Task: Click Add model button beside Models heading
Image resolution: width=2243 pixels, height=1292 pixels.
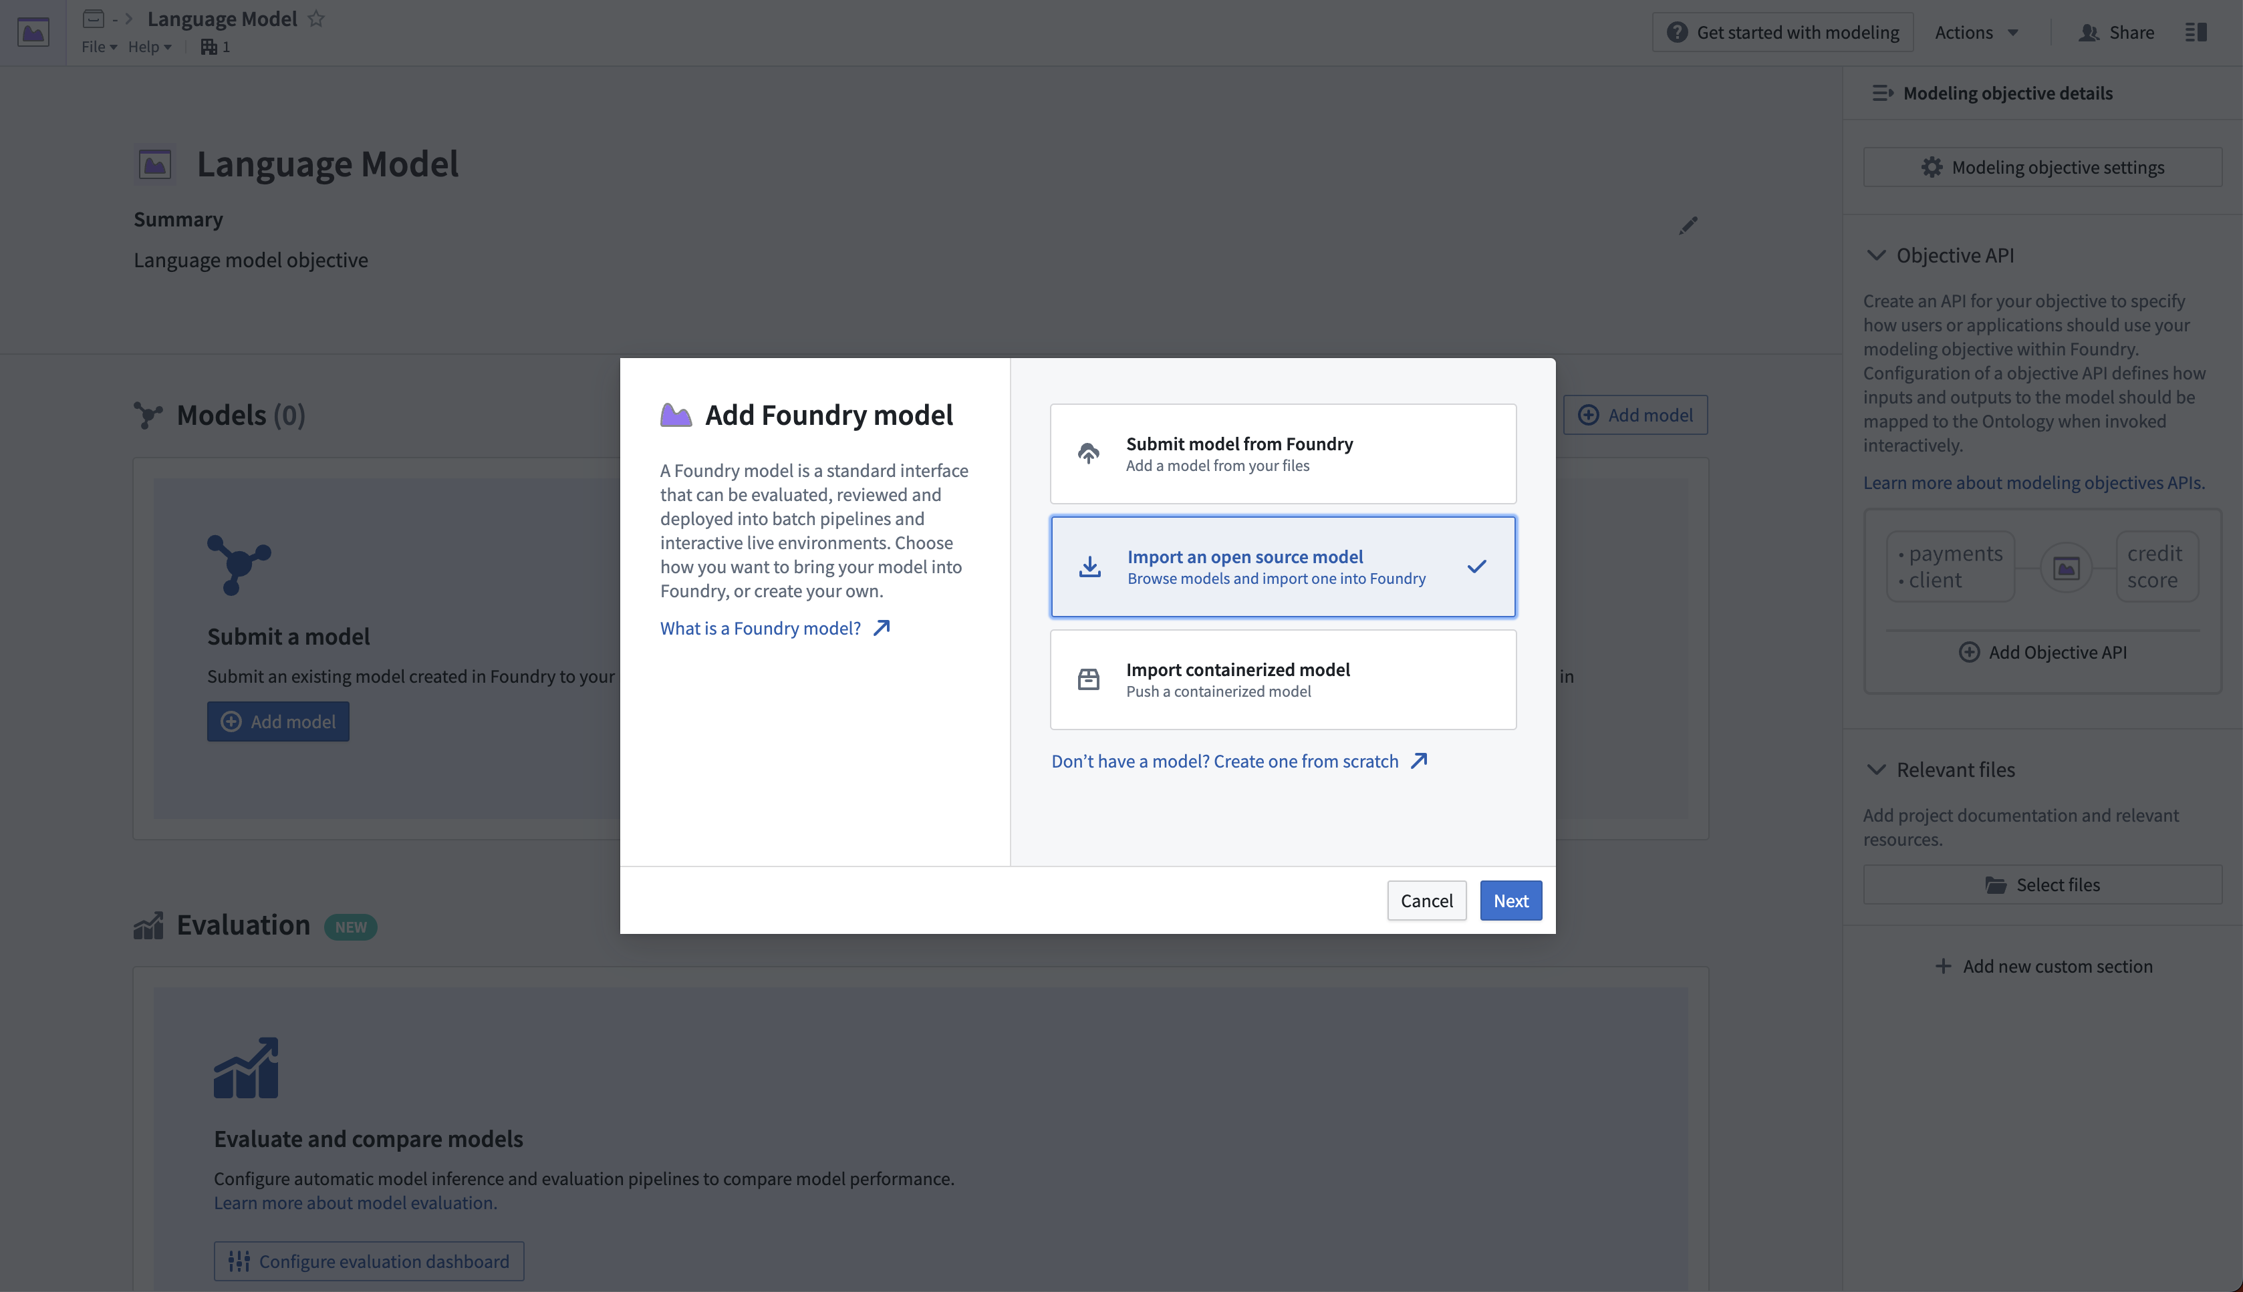Action: (1635, 416)
